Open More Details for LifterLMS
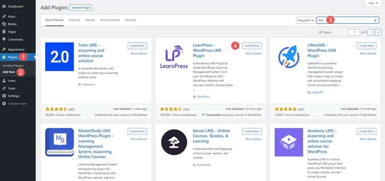This screenshot has width=385, height=181. 368,54
